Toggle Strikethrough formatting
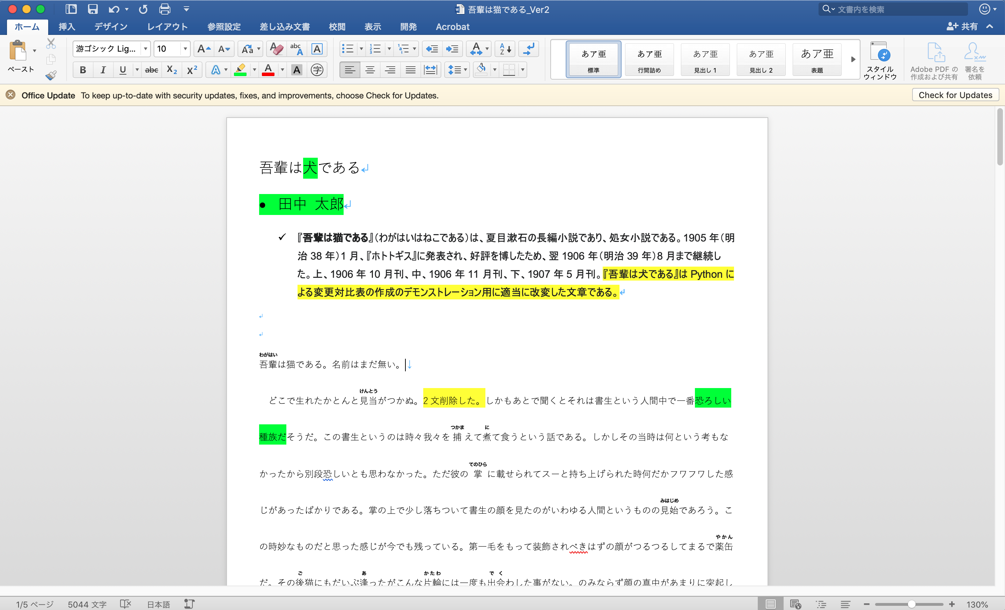The height and width of the screenshot is (610, 1005). [151, 70]
